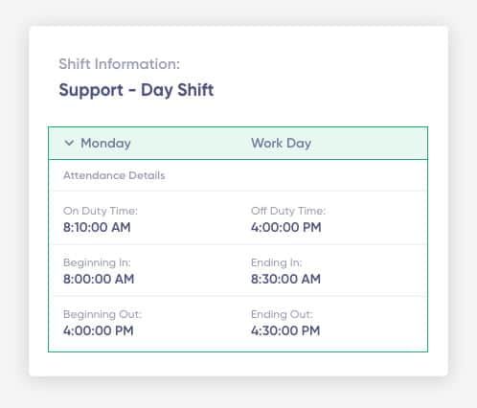Select the Beginning Out label

pos(102,314)
